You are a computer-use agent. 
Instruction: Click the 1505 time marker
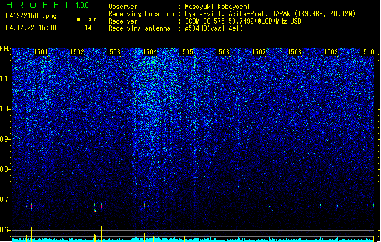186,52
